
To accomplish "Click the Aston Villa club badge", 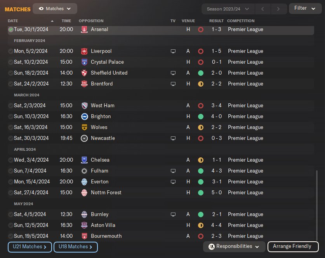I will point(84,225).
